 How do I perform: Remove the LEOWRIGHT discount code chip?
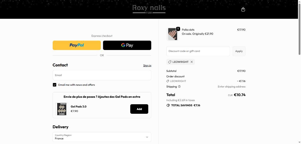192,62
